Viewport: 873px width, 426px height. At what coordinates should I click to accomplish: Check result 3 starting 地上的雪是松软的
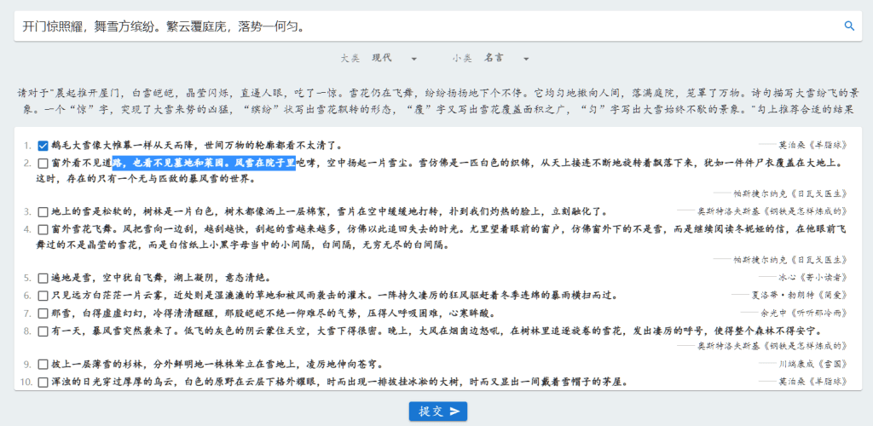coord(43,212)
